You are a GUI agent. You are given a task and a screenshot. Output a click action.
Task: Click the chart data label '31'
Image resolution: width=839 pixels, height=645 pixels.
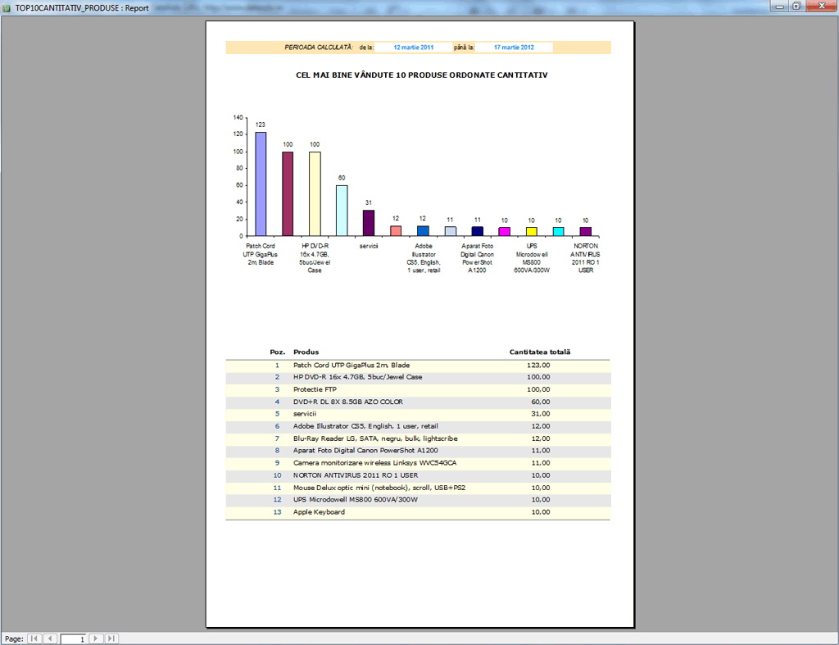(369, 203)
